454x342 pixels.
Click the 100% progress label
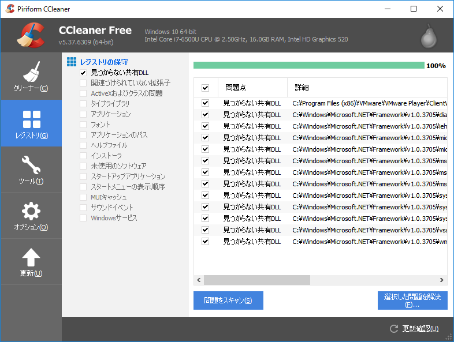coord(436,66)
